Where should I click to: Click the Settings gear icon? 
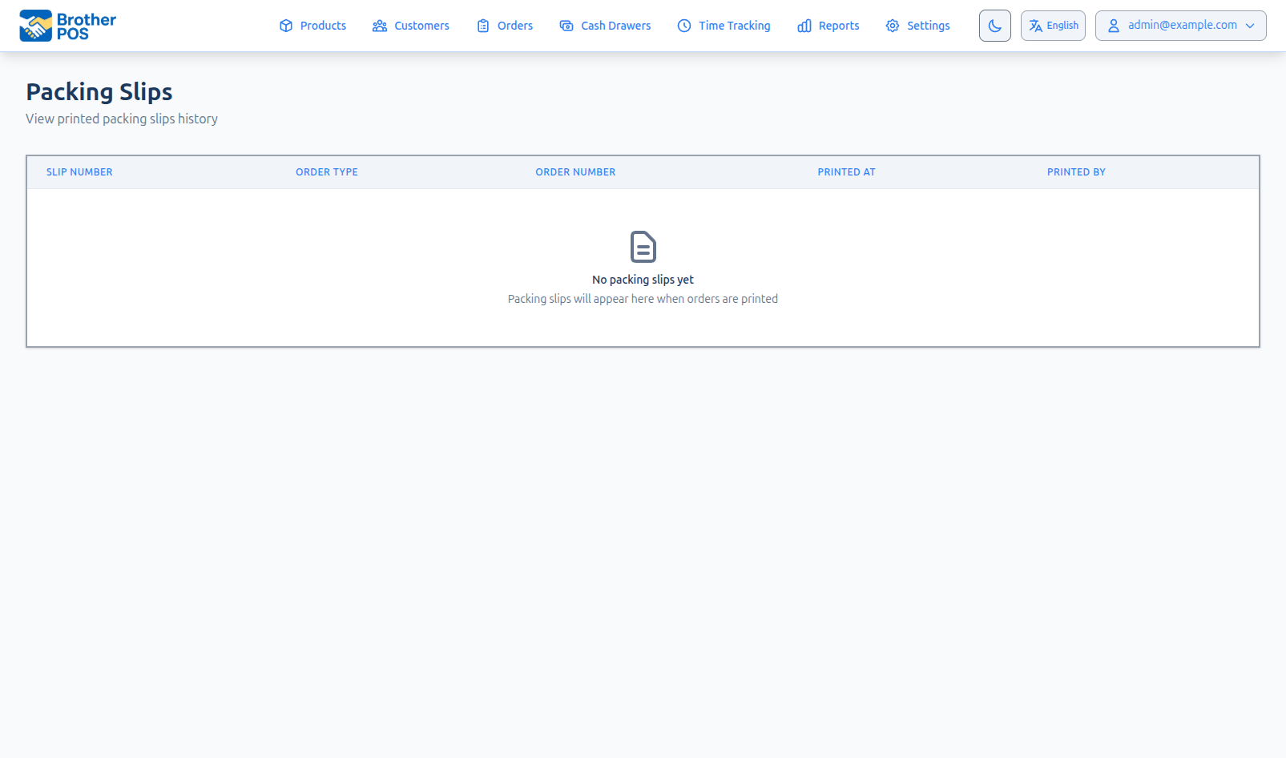(893, 26)
